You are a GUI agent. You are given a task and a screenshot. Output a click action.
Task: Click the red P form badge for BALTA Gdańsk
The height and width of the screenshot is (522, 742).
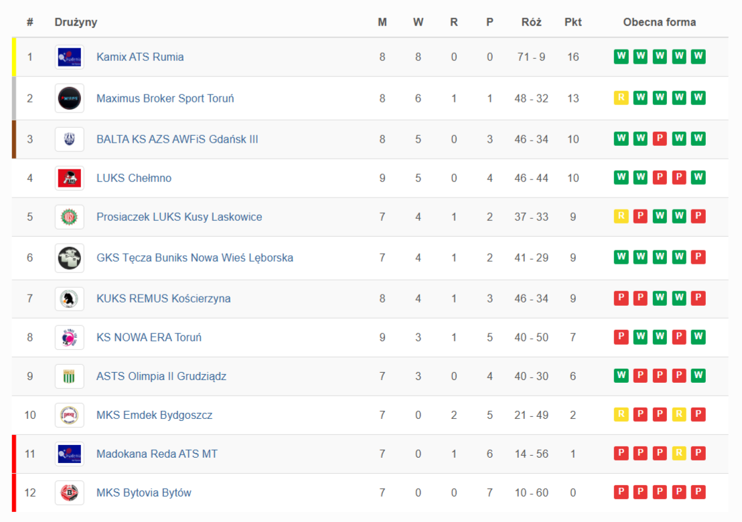point(660,139)
